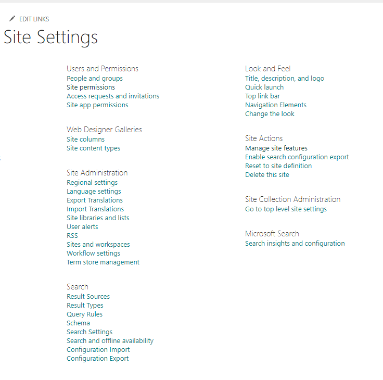
Task: Open Term store management
Action: coord(103,262)
